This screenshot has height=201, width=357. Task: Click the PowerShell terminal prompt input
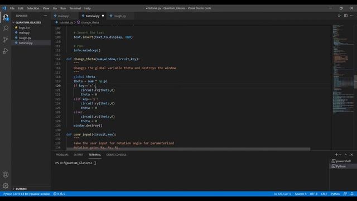click(95, 163)
